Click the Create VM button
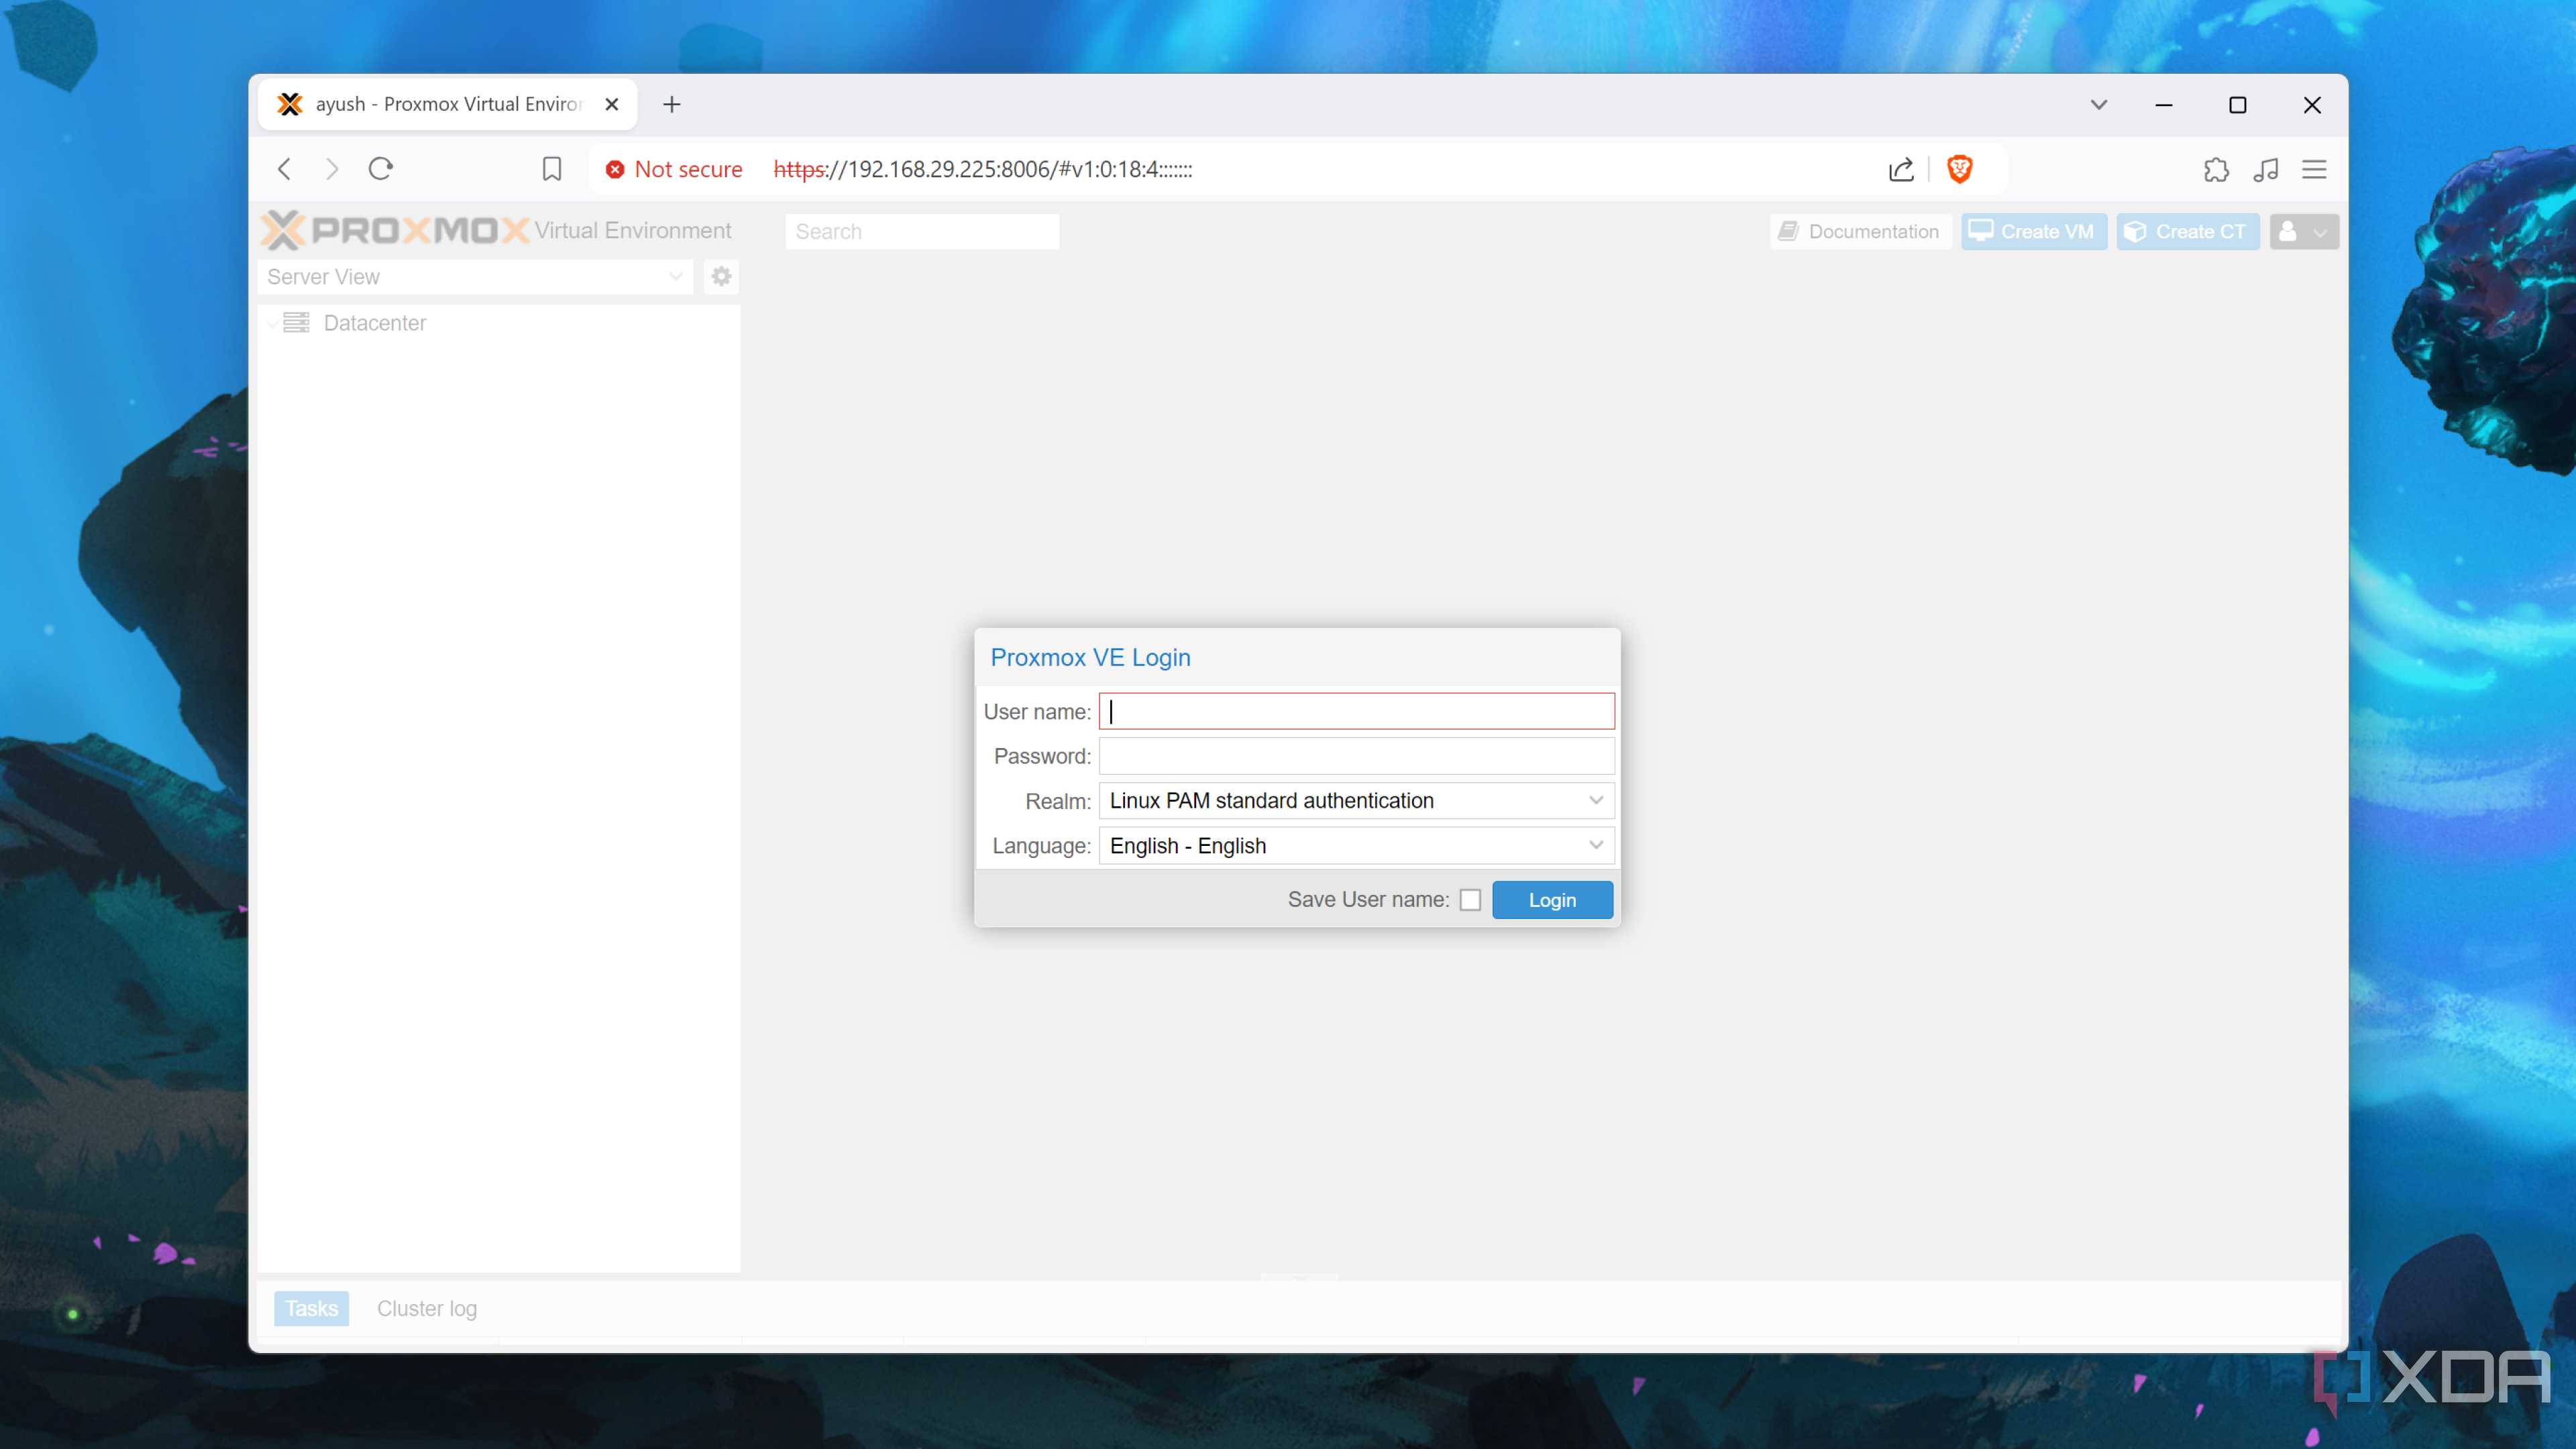Screen dimensions: 2576x1449 tap(2033, 231)
